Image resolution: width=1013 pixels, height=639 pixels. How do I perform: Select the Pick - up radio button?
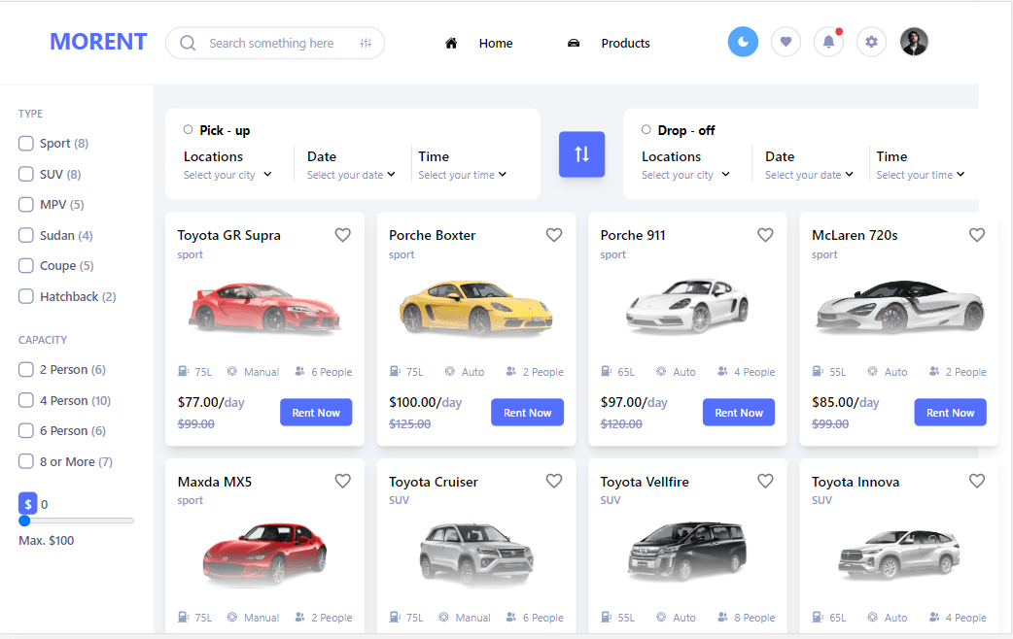pos(188,130)
